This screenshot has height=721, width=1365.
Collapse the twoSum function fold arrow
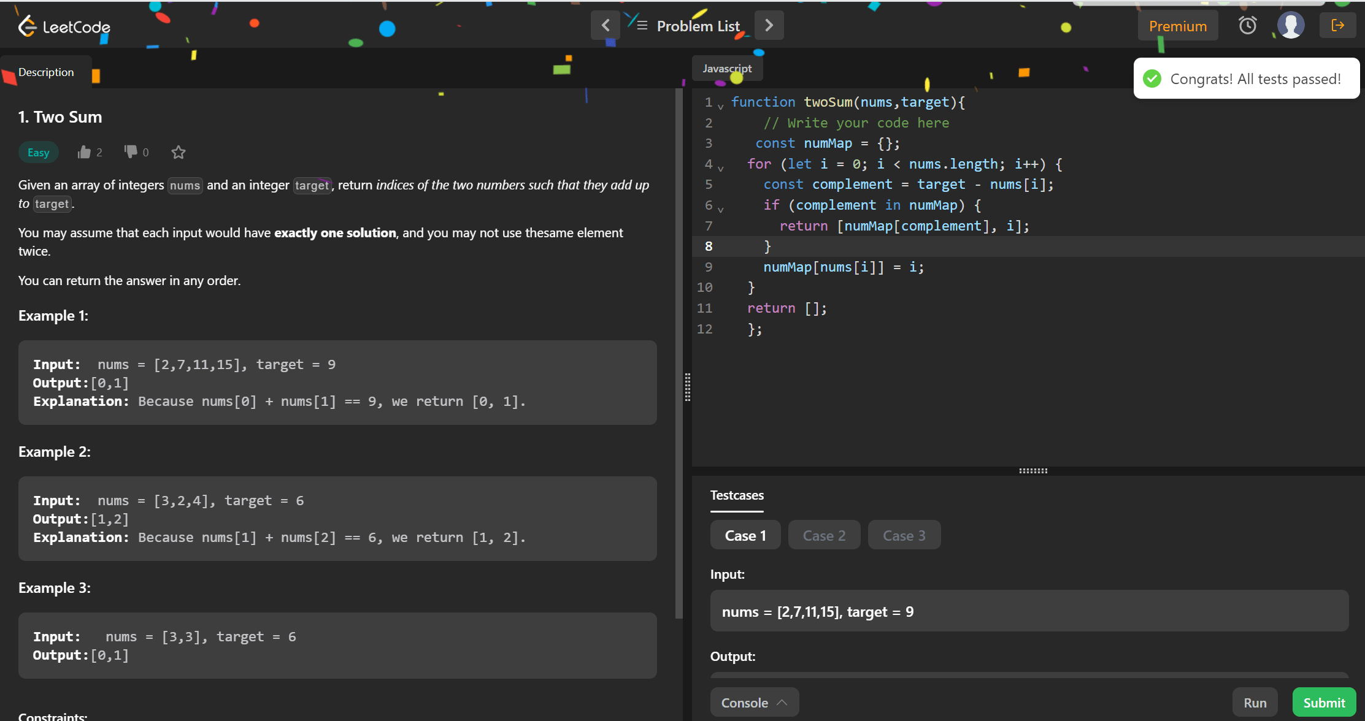[x=721, y=106]
